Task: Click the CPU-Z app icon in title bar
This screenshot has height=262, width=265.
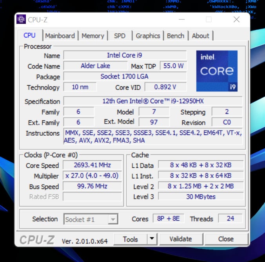Action: [x=21, y=19]
